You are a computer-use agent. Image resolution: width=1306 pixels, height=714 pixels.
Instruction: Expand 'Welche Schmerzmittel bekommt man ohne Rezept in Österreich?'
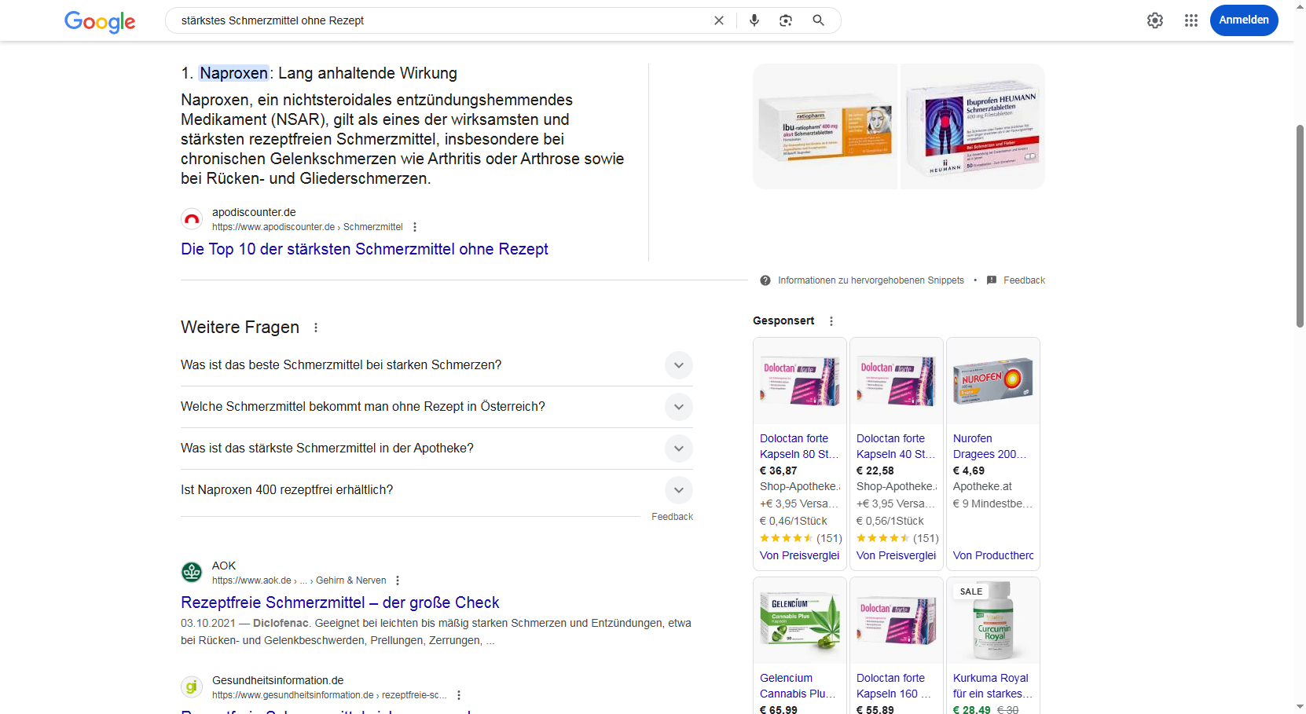(437, 407)
